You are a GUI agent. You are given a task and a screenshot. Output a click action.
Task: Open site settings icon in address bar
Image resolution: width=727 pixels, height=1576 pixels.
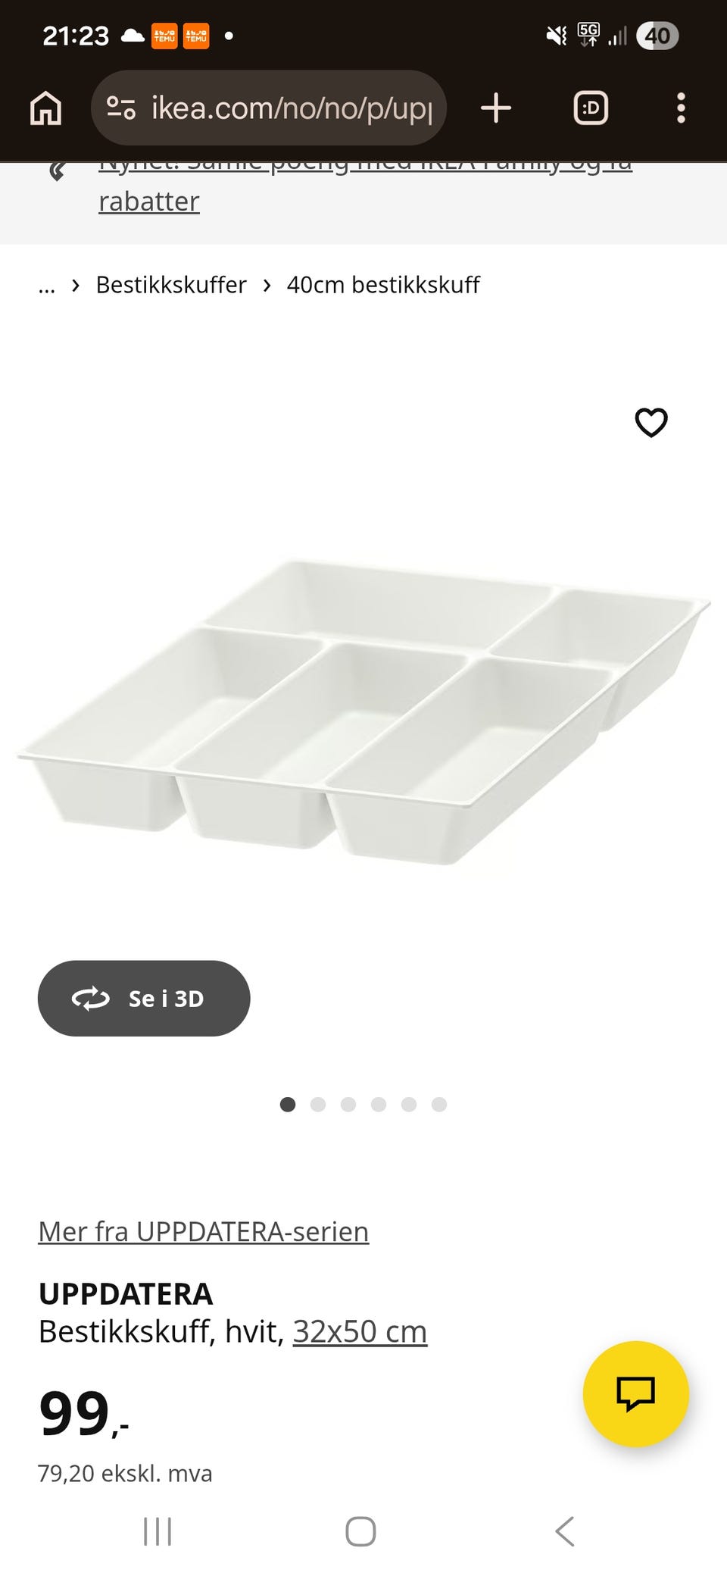pyautogui.click(x=120, y=108)
